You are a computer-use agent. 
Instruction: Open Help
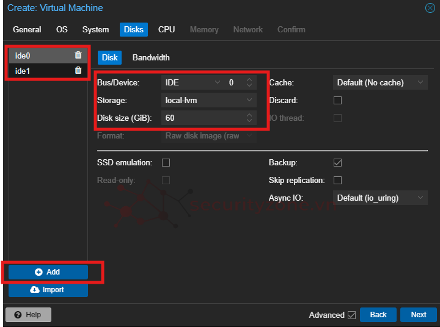(28, 315)
